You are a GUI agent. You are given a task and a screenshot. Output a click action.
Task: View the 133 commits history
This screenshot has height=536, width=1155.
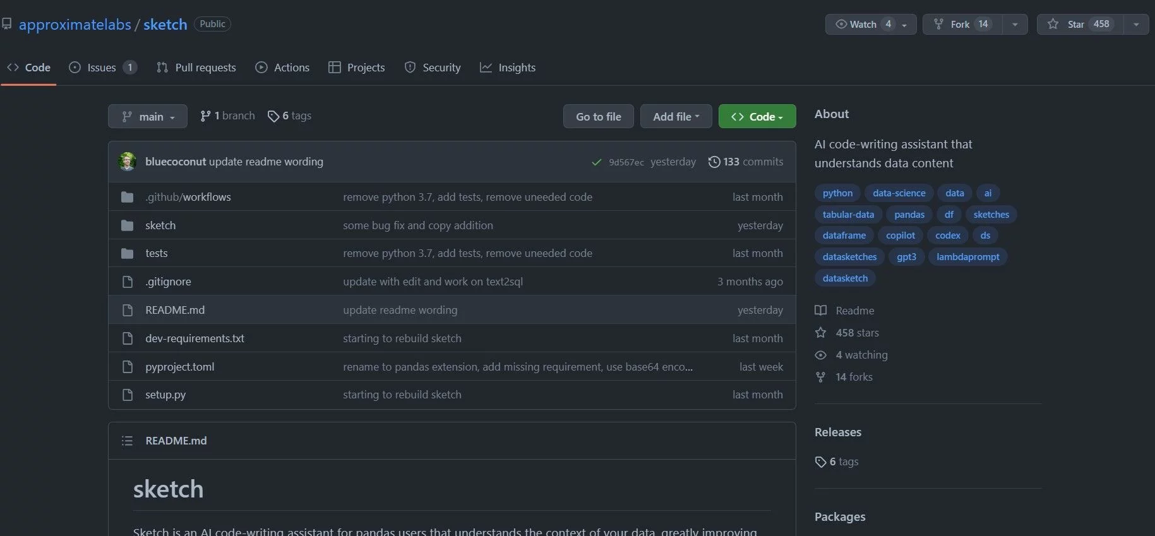[x=746, y=162]
